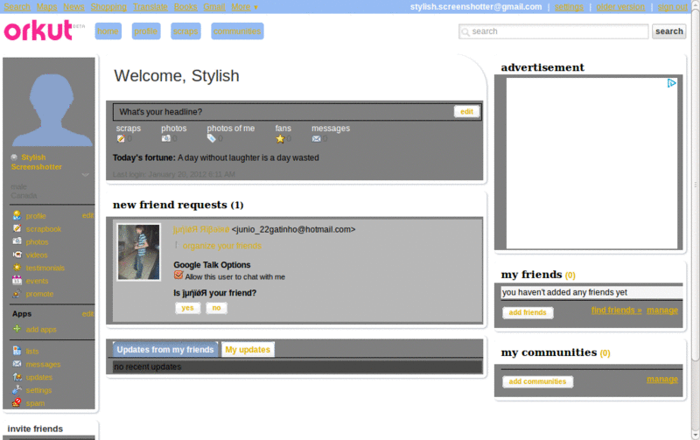
Task: Click the add communities button
Action: (x=537, y=381)
